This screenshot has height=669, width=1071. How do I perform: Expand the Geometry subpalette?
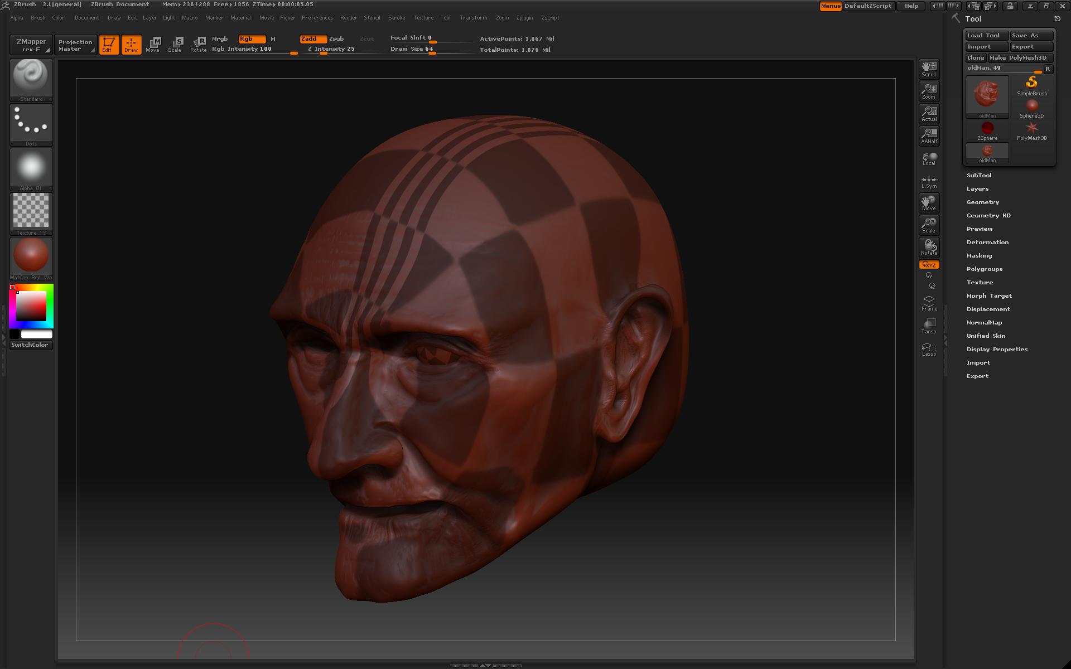(983, 202)
